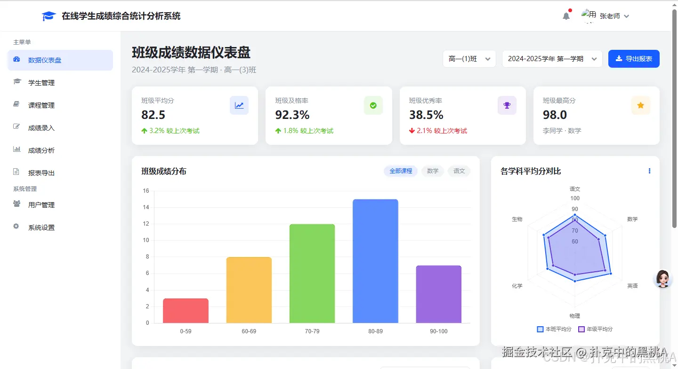Click the 班级成绩分布 chart title

(x=164, y=171)
